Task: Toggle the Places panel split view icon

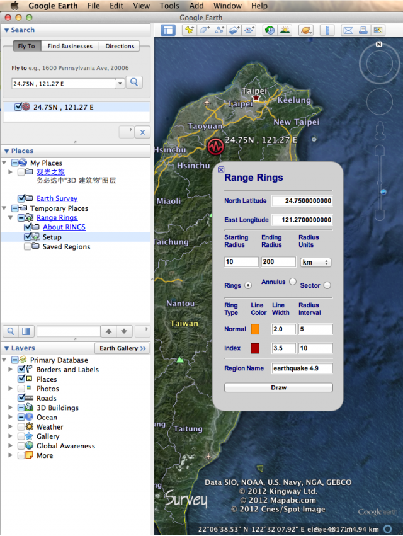Action: pos(26,331)
